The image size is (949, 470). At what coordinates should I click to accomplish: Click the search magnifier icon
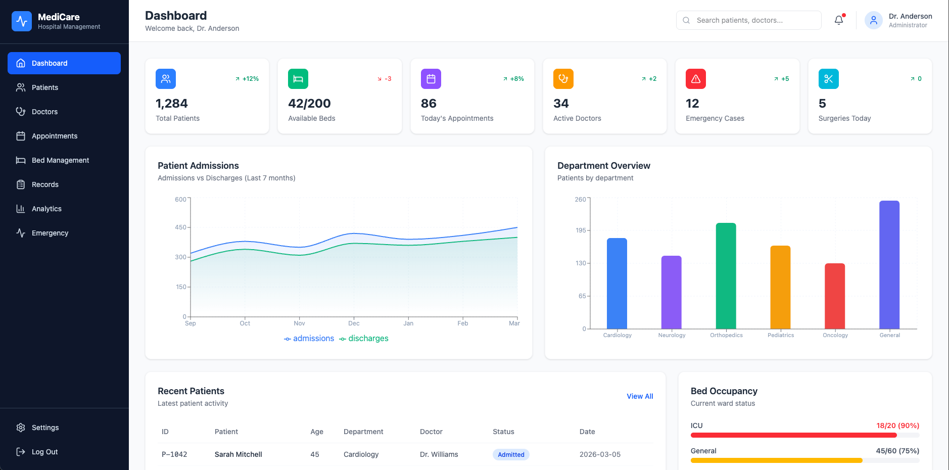click(x=686, y=20)
